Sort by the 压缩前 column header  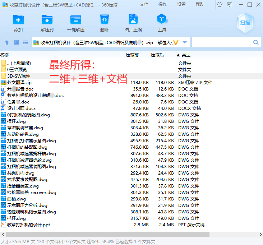pos(132,55)
